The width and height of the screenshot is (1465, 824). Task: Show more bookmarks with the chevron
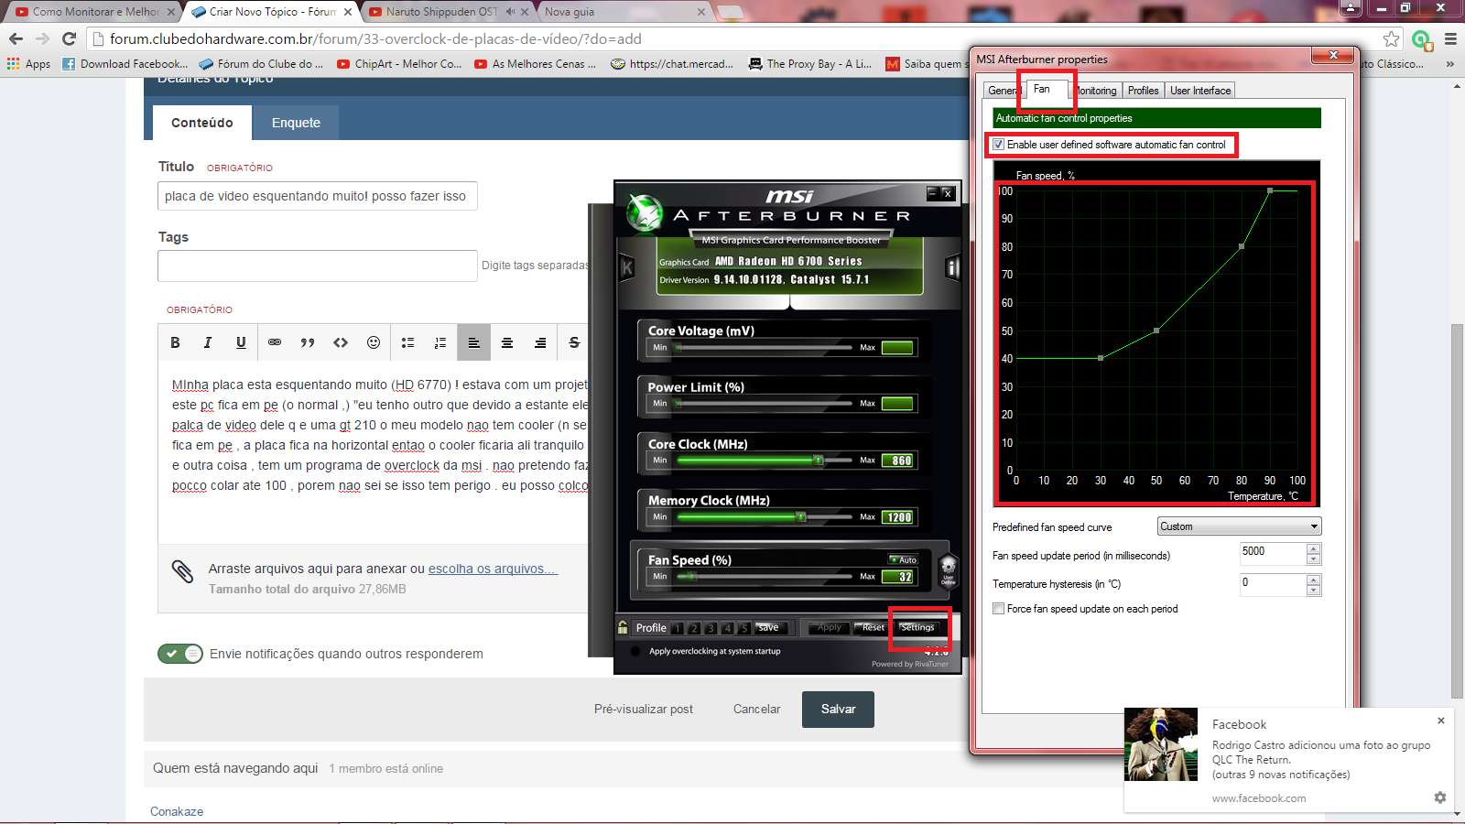[1449, 64]
